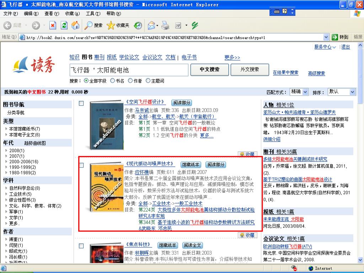Open the 收藏(A) menu
Screen dimensions: 364x273
73,14
